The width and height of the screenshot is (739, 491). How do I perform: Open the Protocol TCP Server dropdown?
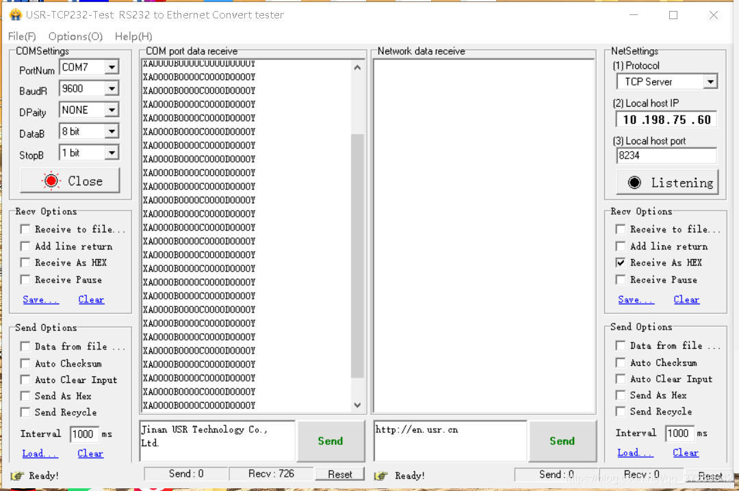coord(710,82)
